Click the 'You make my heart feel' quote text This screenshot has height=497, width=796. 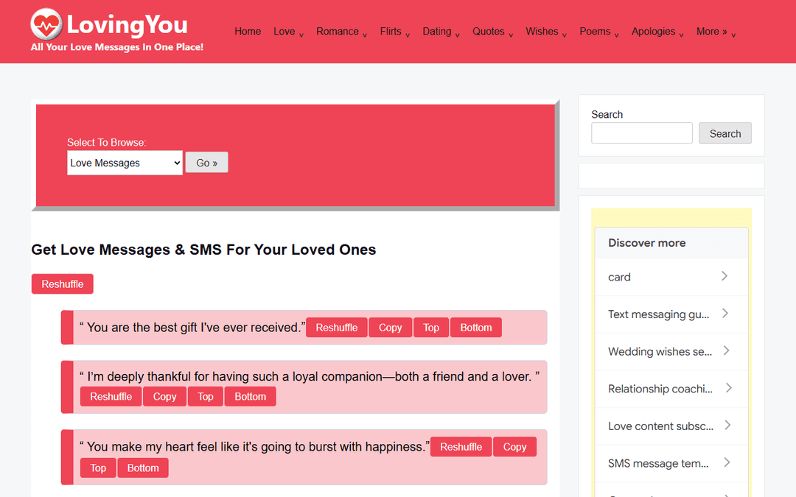pyautogui.click(x=254, y=447)
